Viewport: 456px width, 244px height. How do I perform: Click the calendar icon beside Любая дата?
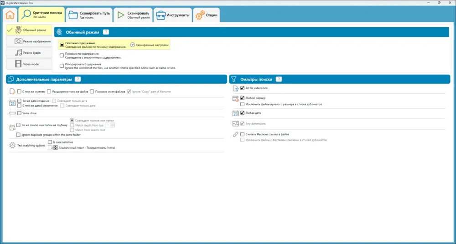point(236,113)
